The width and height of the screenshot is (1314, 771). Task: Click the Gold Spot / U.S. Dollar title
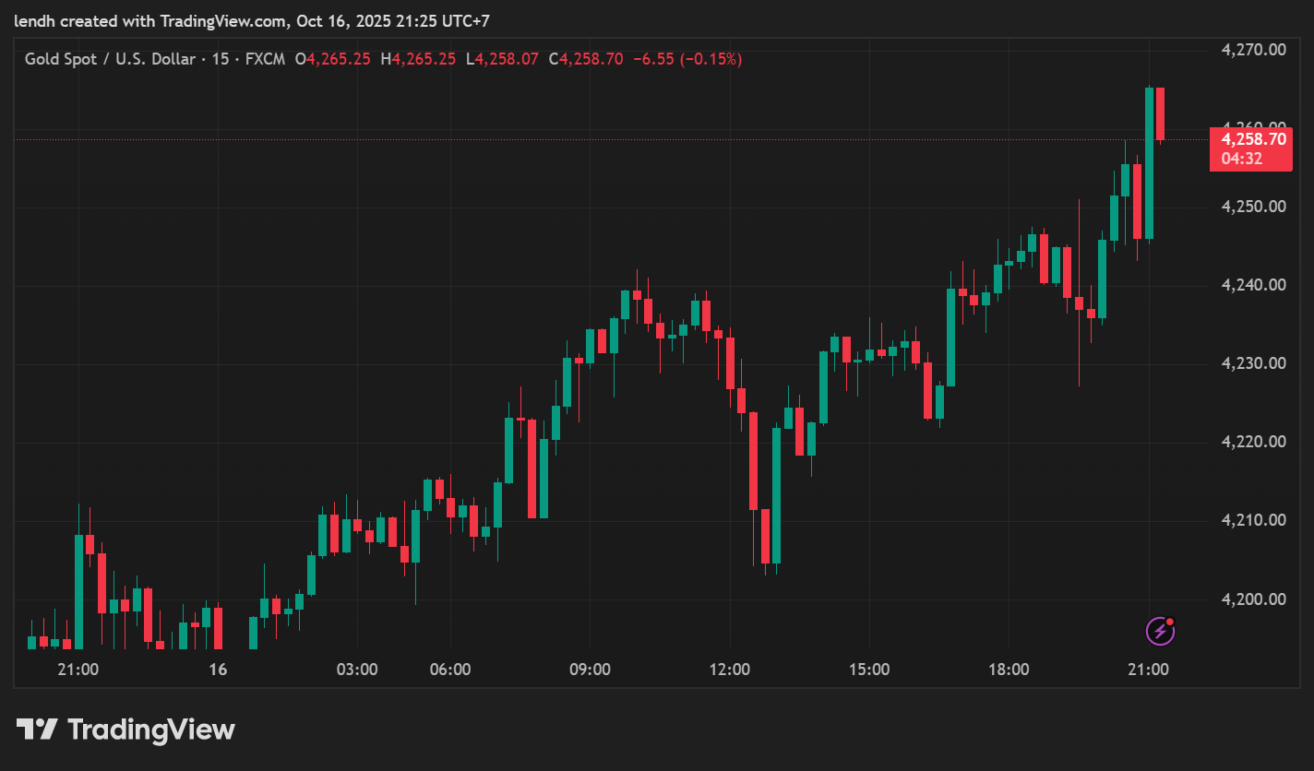tap(110, 59)
